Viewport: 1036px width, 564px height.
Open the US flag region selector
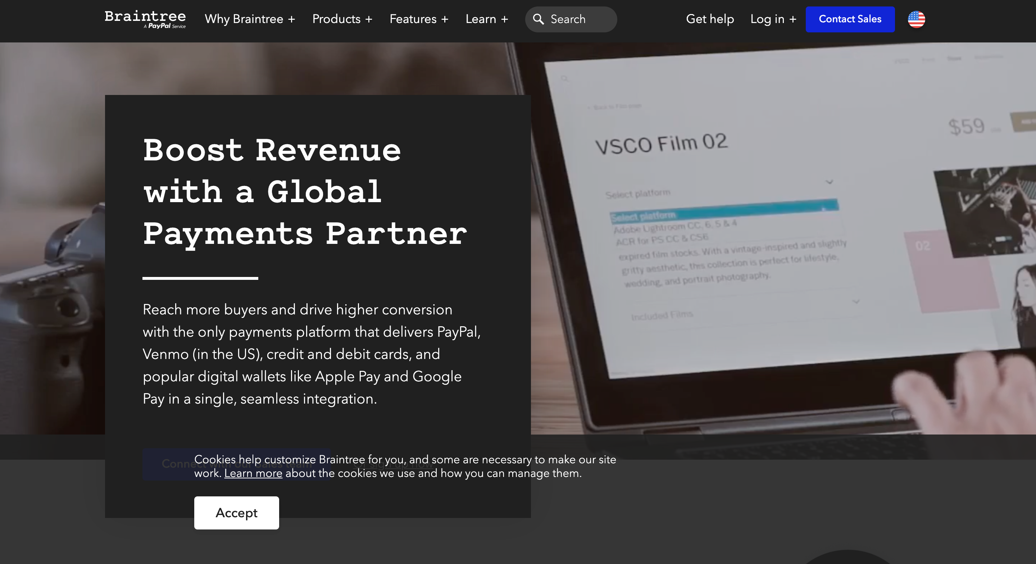(x=916, y=19)
